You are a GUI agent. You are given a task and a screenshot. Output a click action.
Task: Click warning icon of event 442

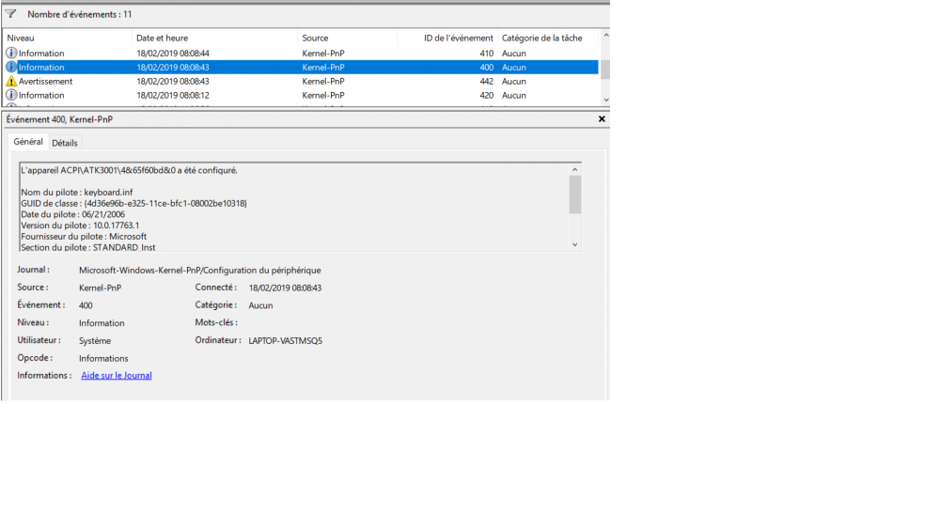click(11, 82)
